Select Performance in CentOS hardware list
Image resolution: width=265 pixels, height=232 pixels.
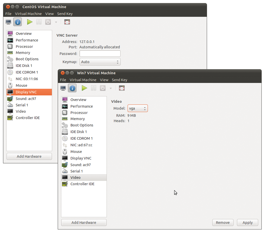[x=29, y=40]
